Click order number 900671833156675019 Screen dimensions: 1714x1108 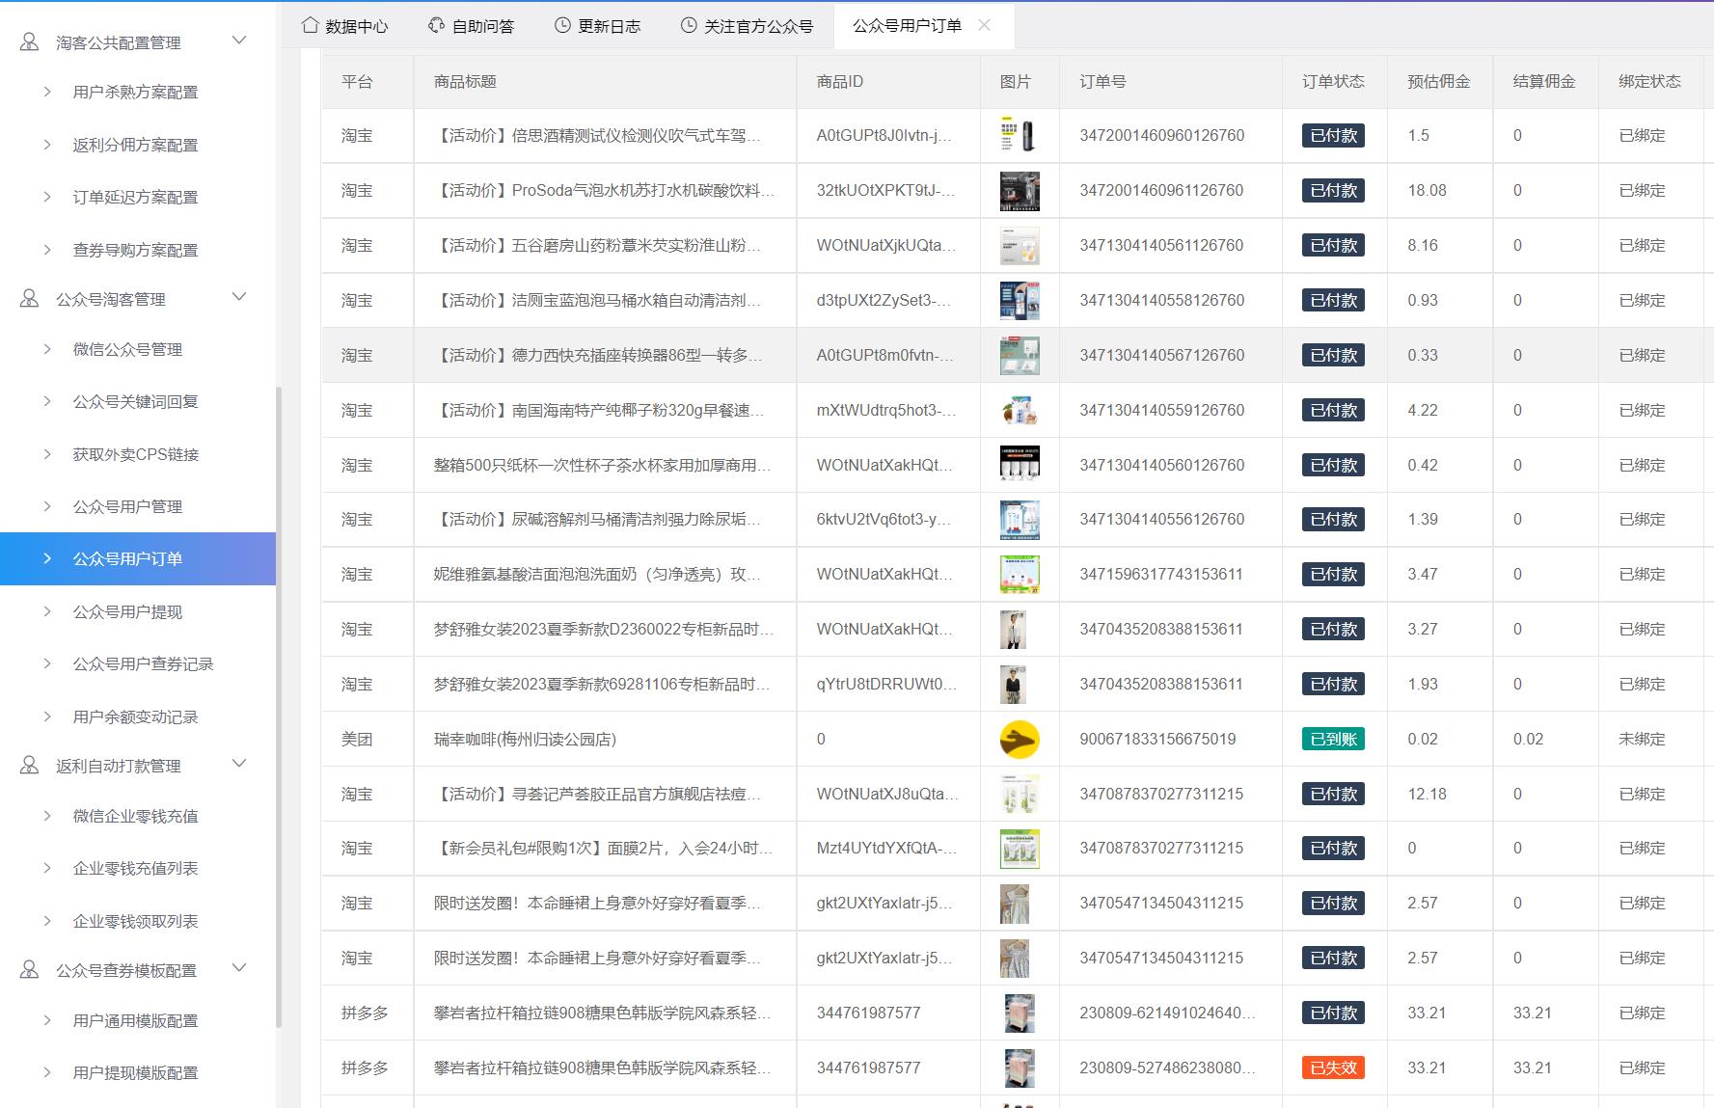tap(1157, 739)
